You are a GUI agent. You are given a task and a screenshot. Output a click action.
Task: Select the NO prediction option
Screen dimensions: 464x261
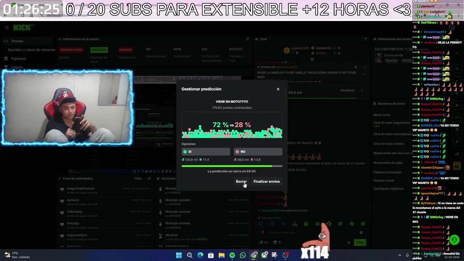click(x=258, y=152)
